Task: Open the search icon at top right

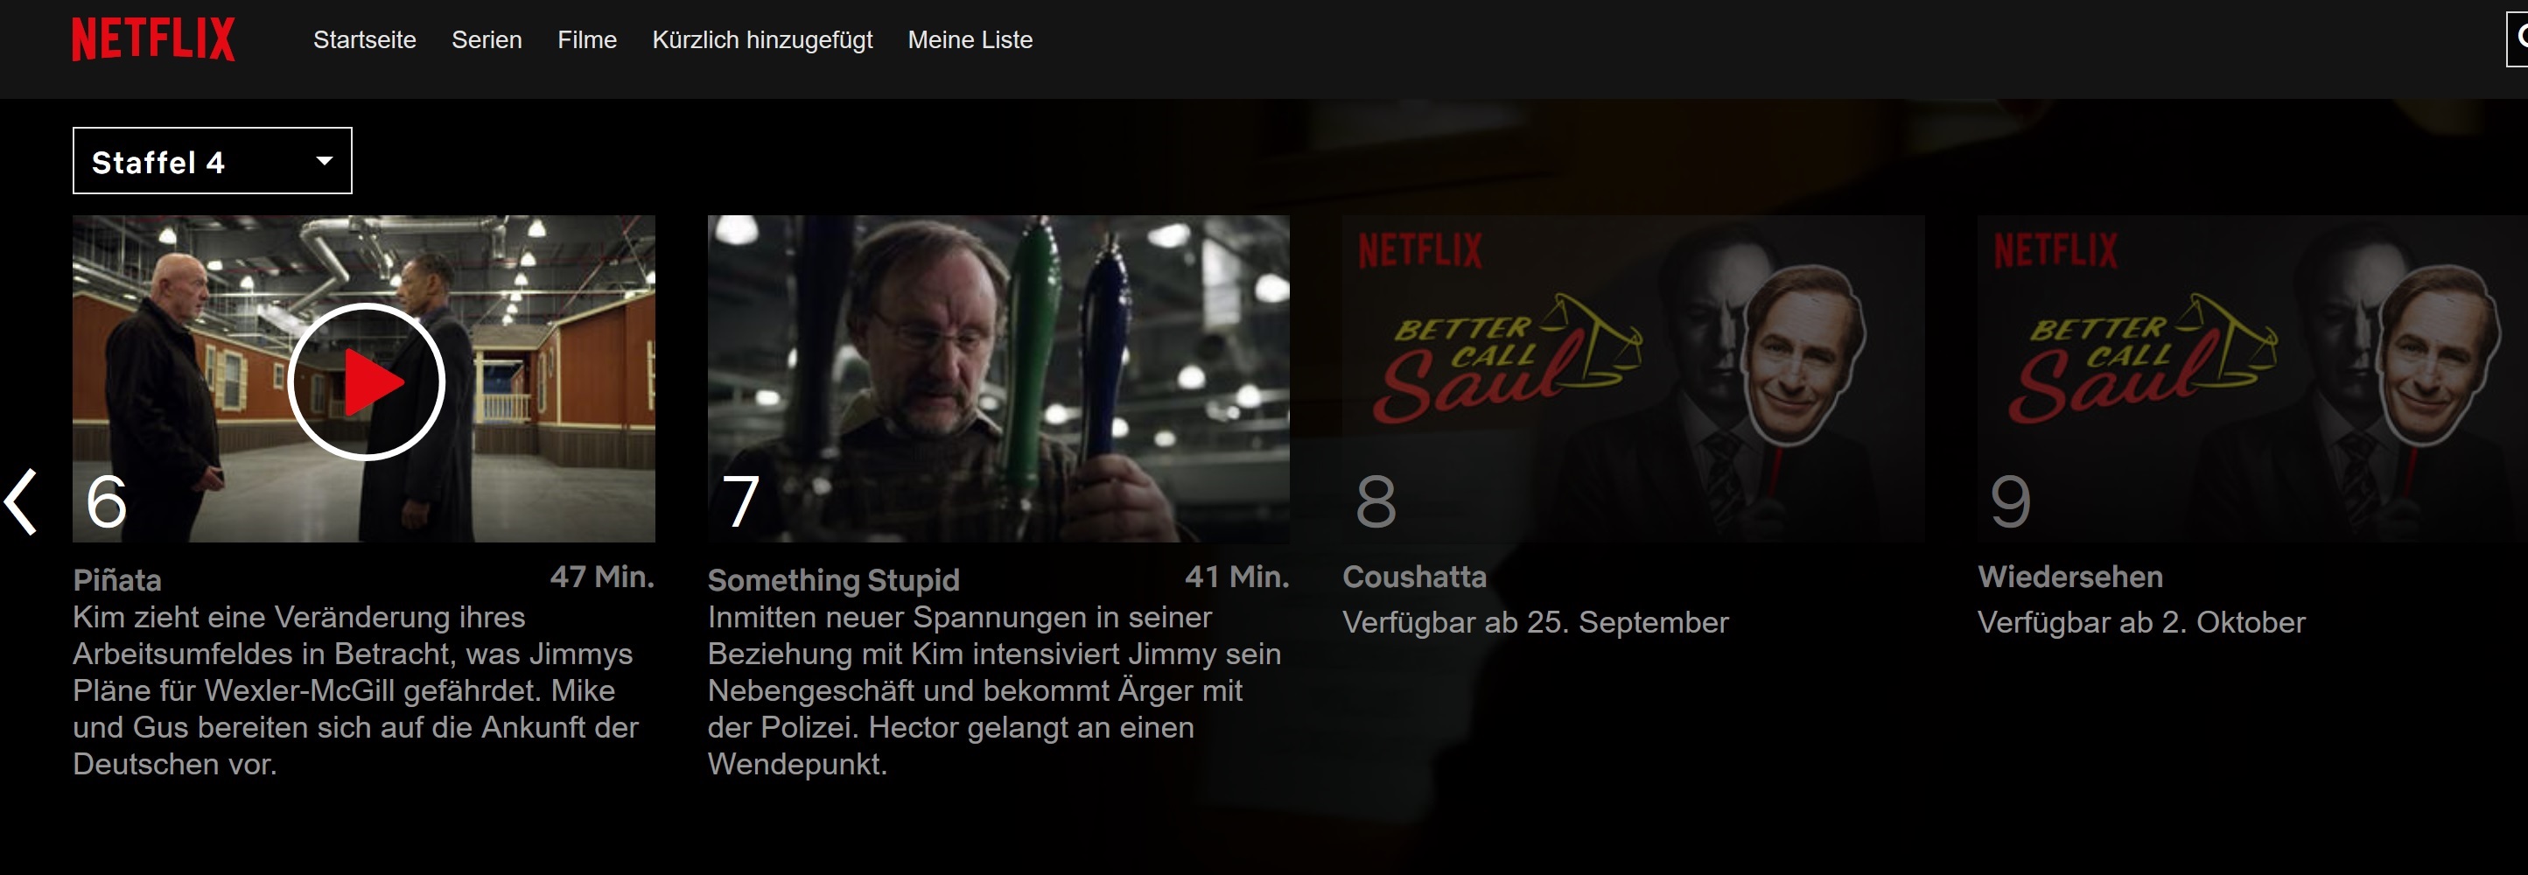Action: (x=2518, y=39)
